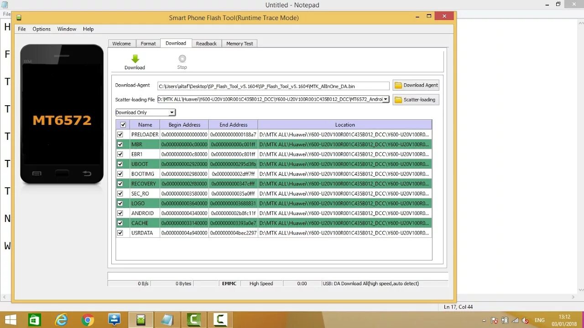The height and width of the screenshot is (328, 584).
Task: Uncheck the ANDROID row checkbox
Action: tap(120, 213)
